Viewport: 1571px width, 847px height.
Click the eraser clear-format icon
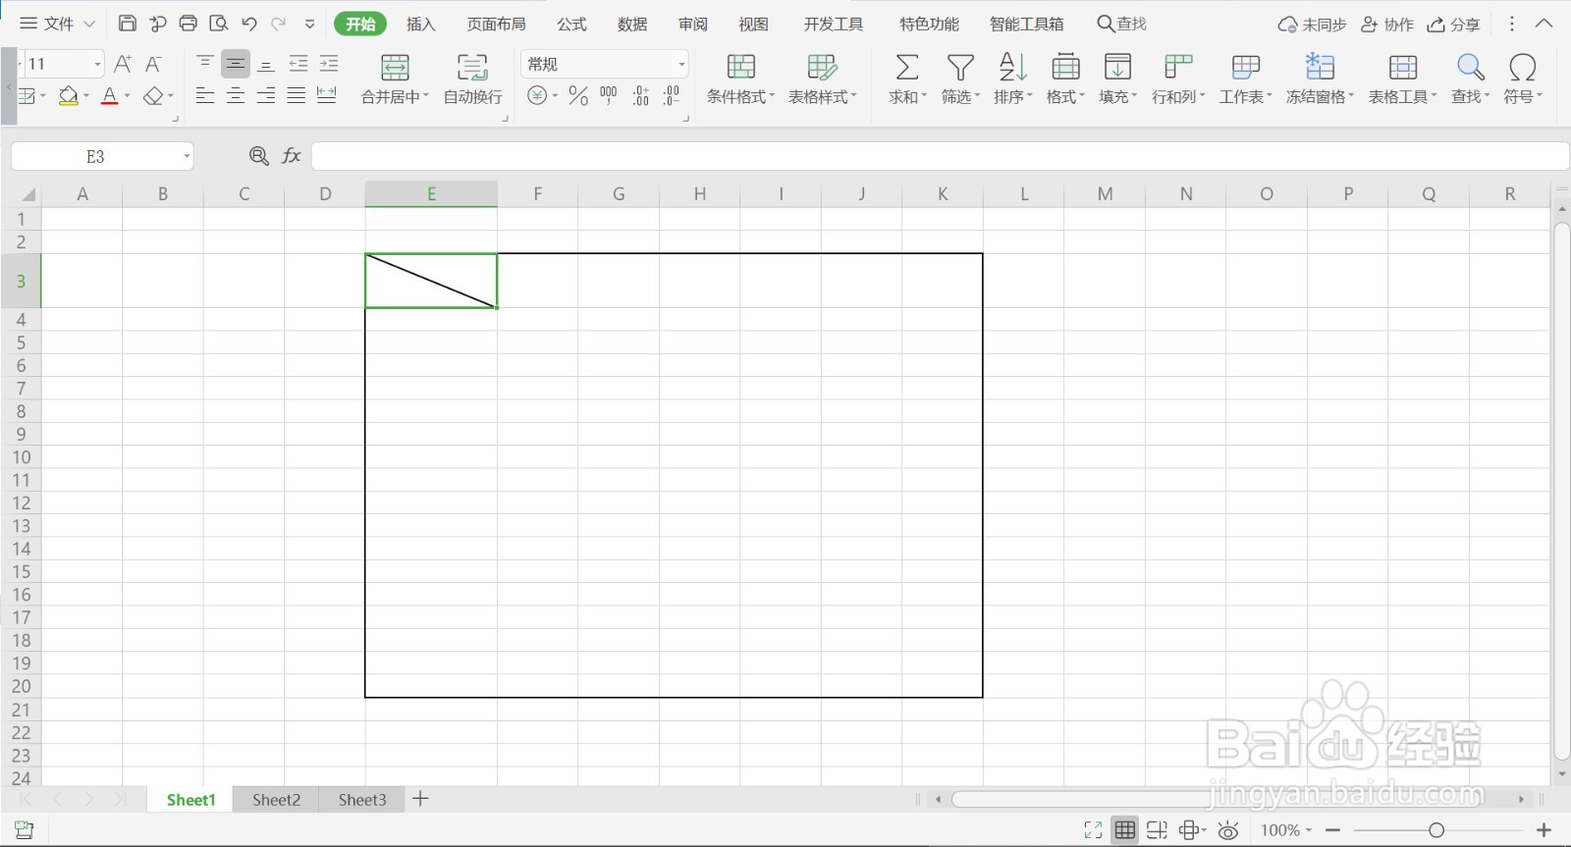[153, 96]
